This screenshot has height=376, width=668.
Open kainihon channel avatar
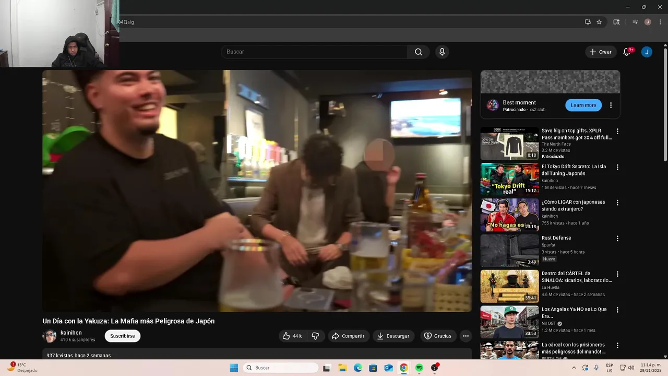50,336
